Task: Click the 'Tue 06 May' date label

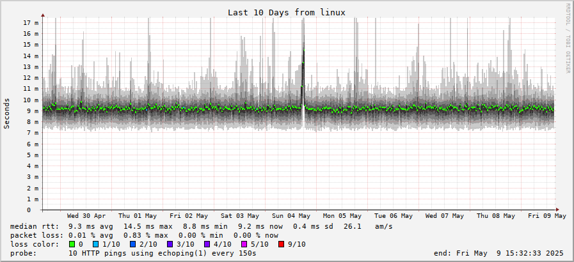Action: tap(394, 216)
